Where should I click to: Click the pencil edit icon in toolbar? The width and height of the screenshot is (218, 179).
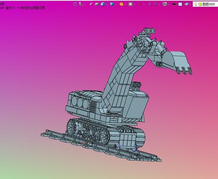[x=91, y=4]
